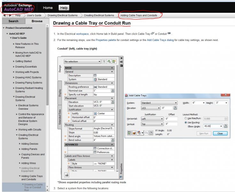Open the Elevation UCS dropdown

(151, 108)
